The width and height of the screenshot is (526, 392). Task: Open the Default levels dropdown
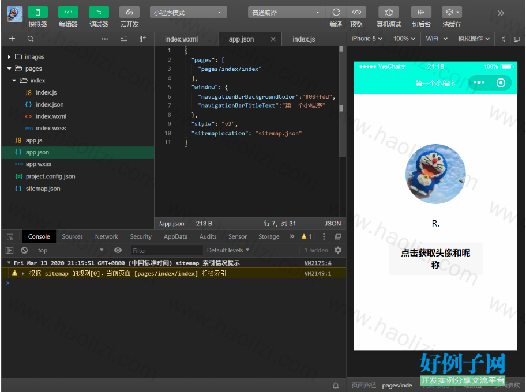tap(228, 251)
